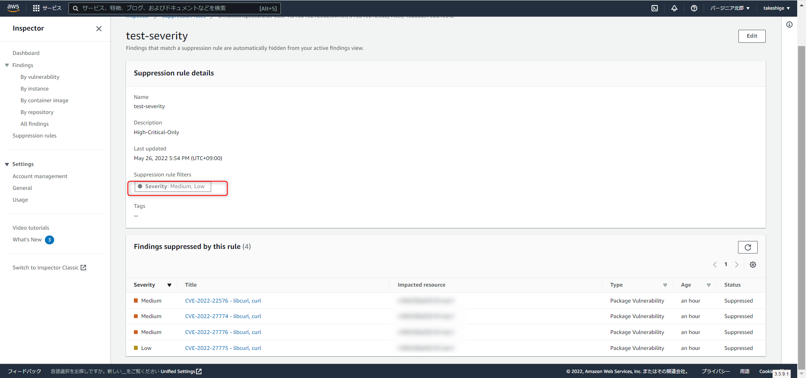This screenshot has height=378, width=806.
Task: Collapse the Settings navigation section
Action: (7, 164)
